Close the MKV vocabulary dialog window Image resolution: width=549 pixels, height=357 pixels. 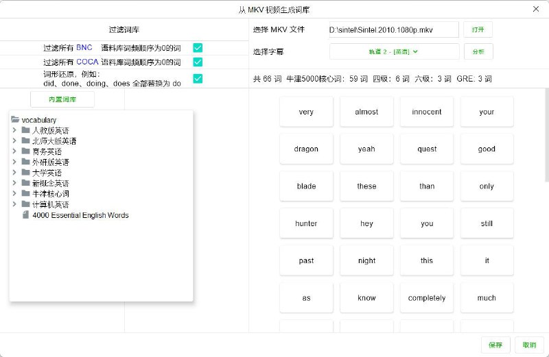point(535,9)
